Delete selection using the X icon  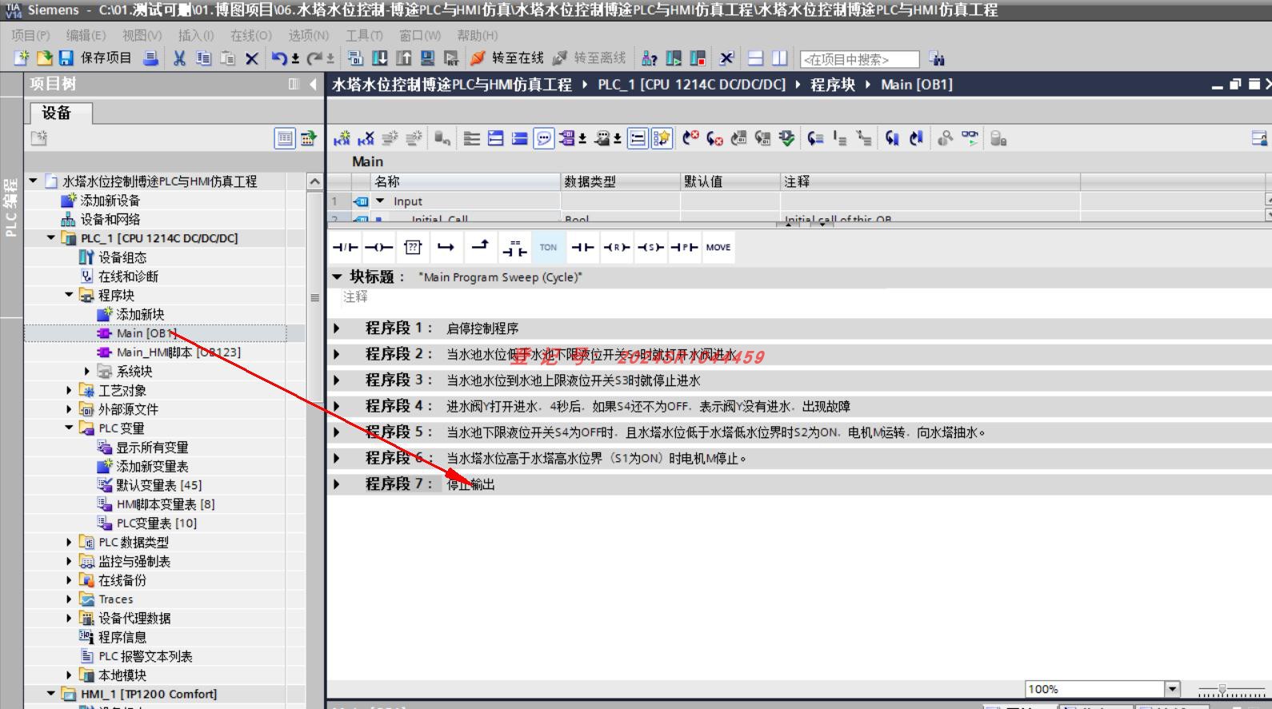(252, 58)
